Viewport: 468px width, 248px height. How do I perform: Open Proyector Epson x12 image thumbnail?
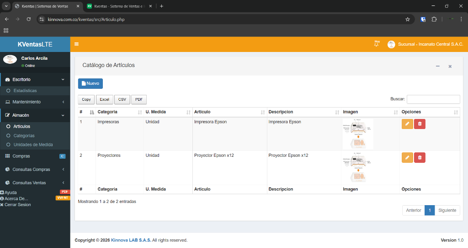click(358, 168)
